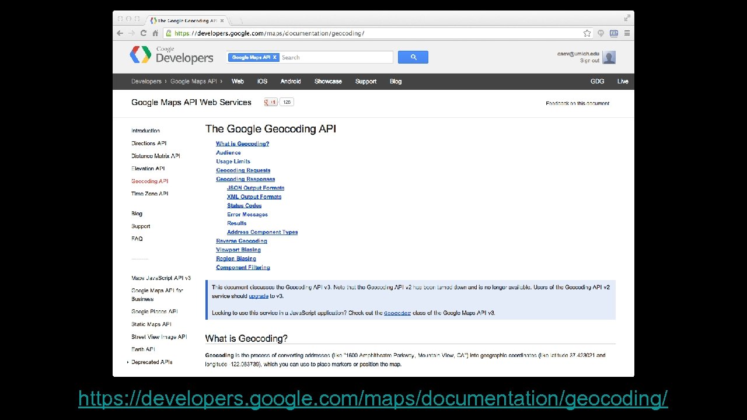
Task: Open the Chrome hamburger menu
Action: (627, 33)
